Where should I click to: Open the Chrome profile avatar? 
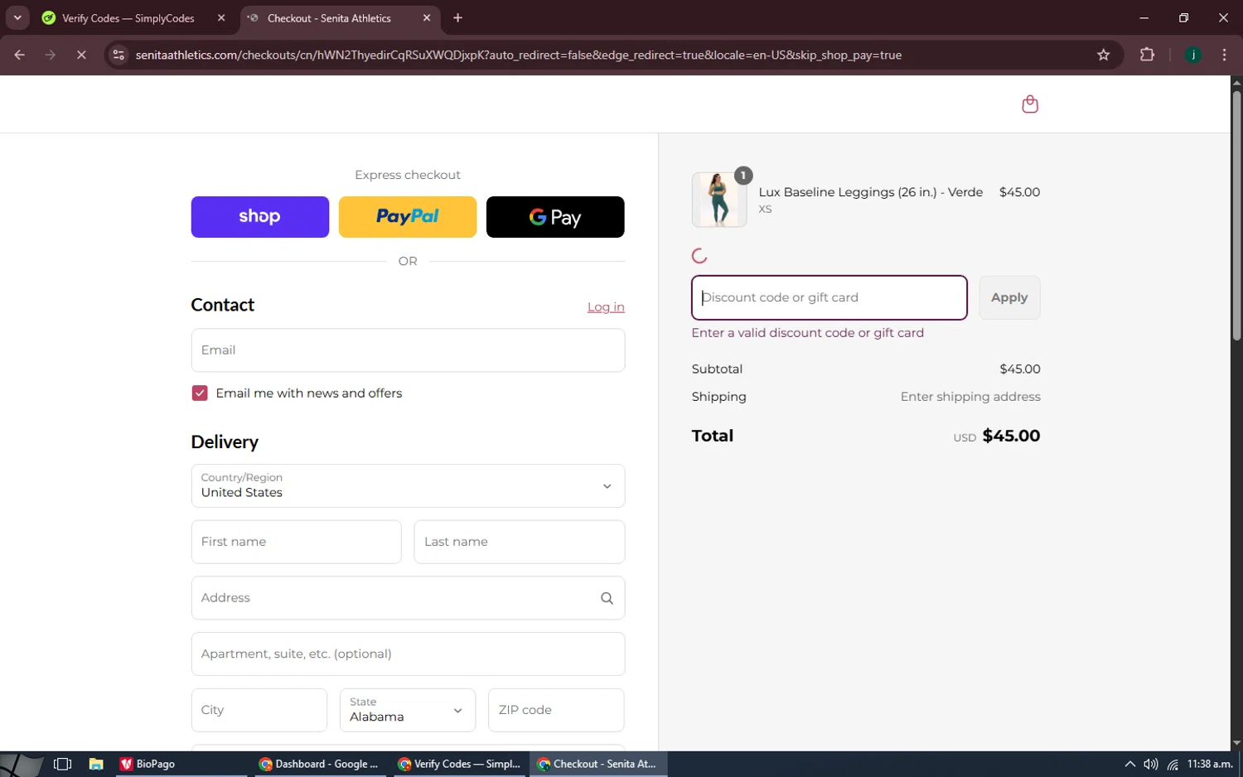pos(1193,55)
